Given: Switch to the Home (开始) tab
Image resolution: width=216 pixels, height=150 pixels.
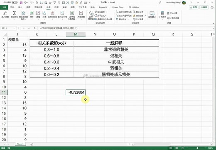Looking at the screenshot, I should pyautogui.click(x=12, y=7).
